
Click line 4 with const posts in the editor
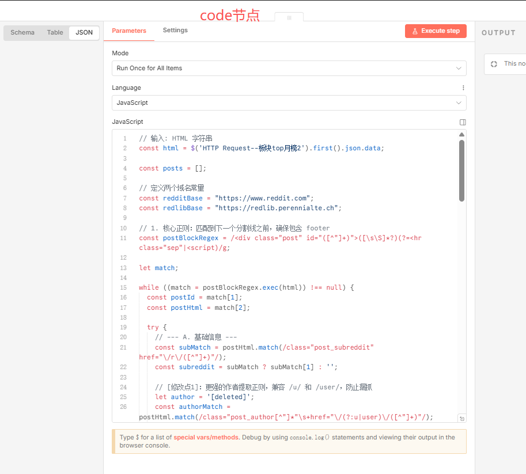[x=173, y=168]
